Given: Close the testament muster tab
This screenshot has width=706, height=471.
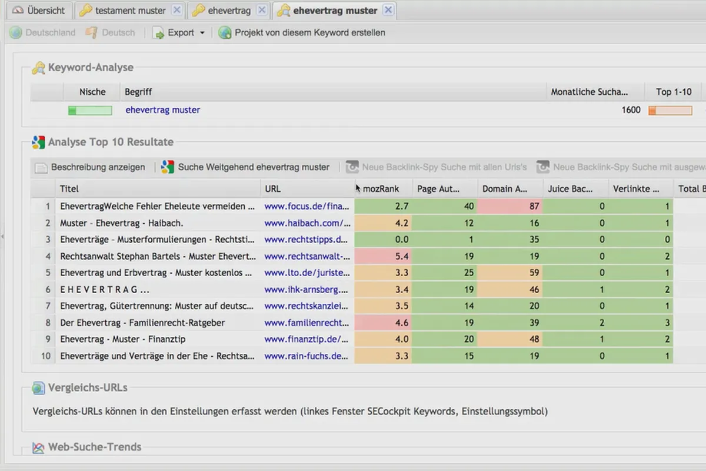Looking at the screenshot, I should pos(176,11).
